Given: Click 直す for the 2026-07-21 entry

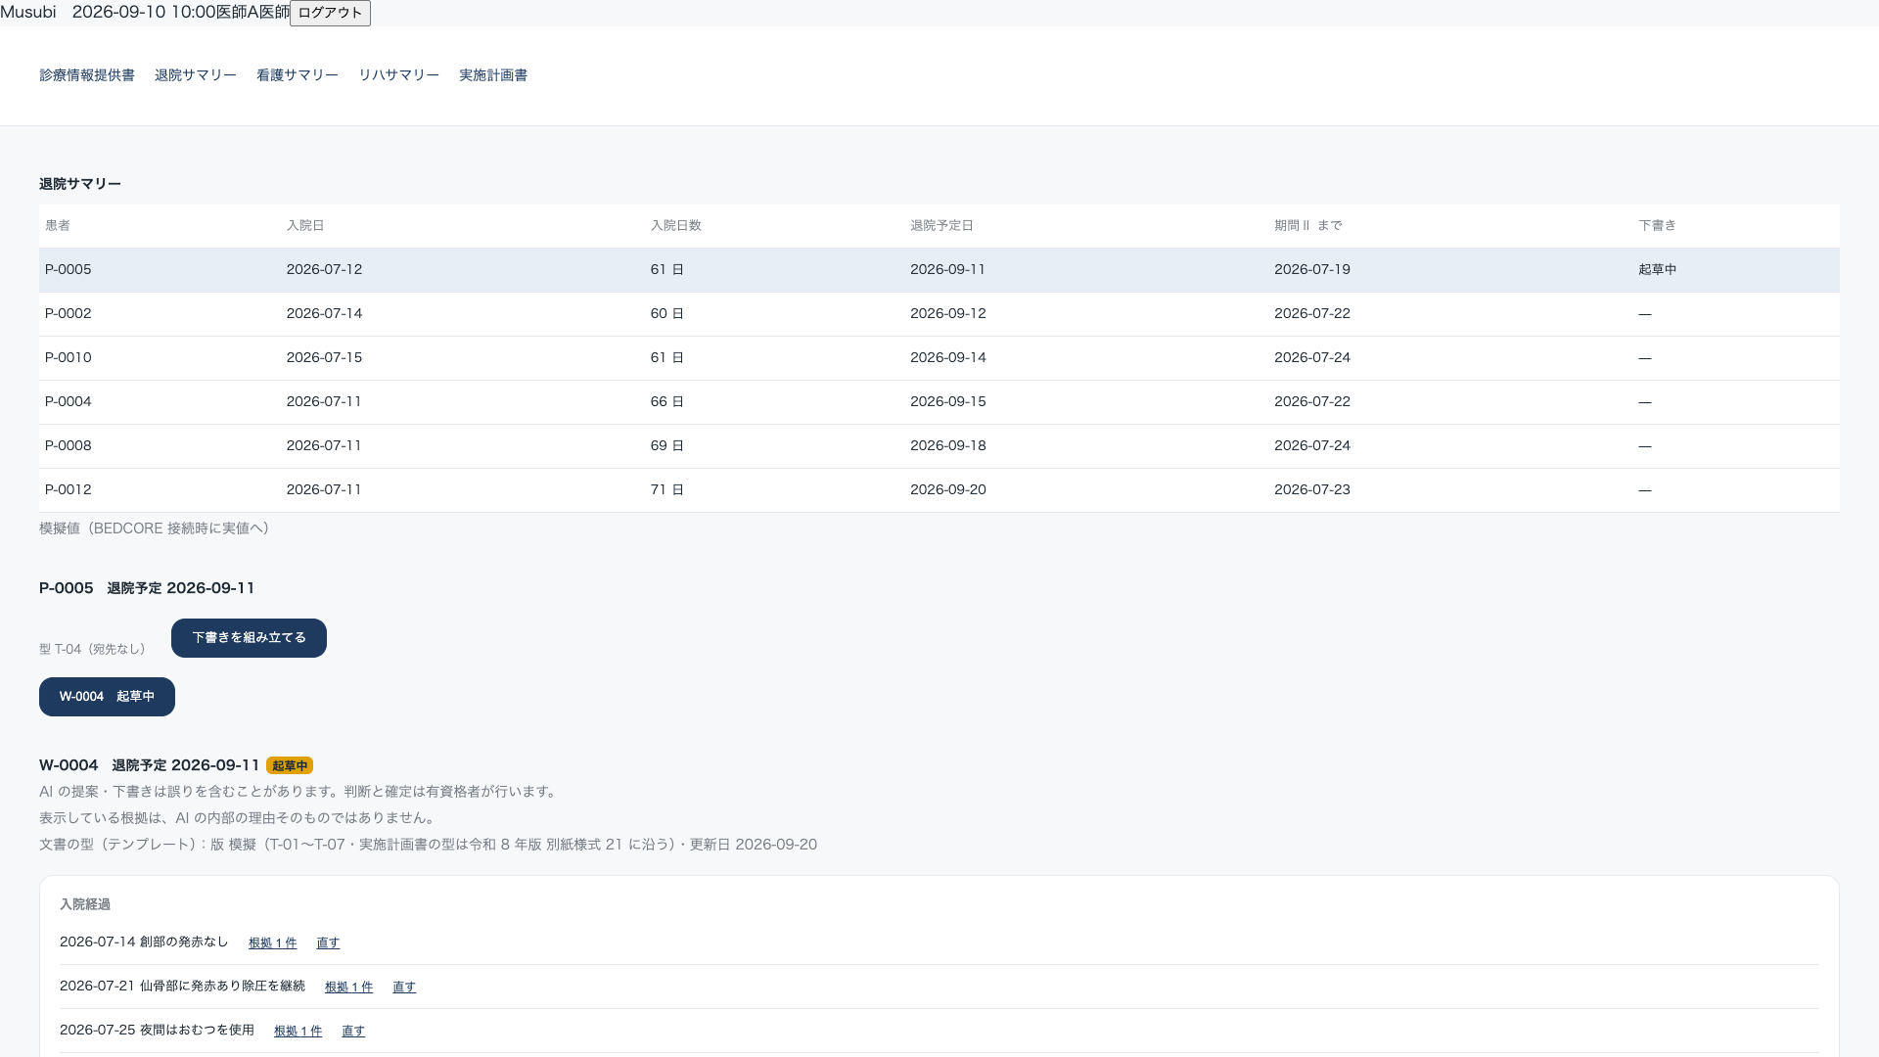Looking at the screenshot, I should (404, 988).
